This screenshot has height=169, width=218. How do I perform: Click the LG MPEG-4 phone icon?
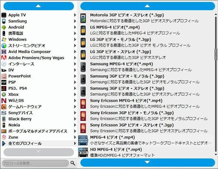[x=83, y=30]
